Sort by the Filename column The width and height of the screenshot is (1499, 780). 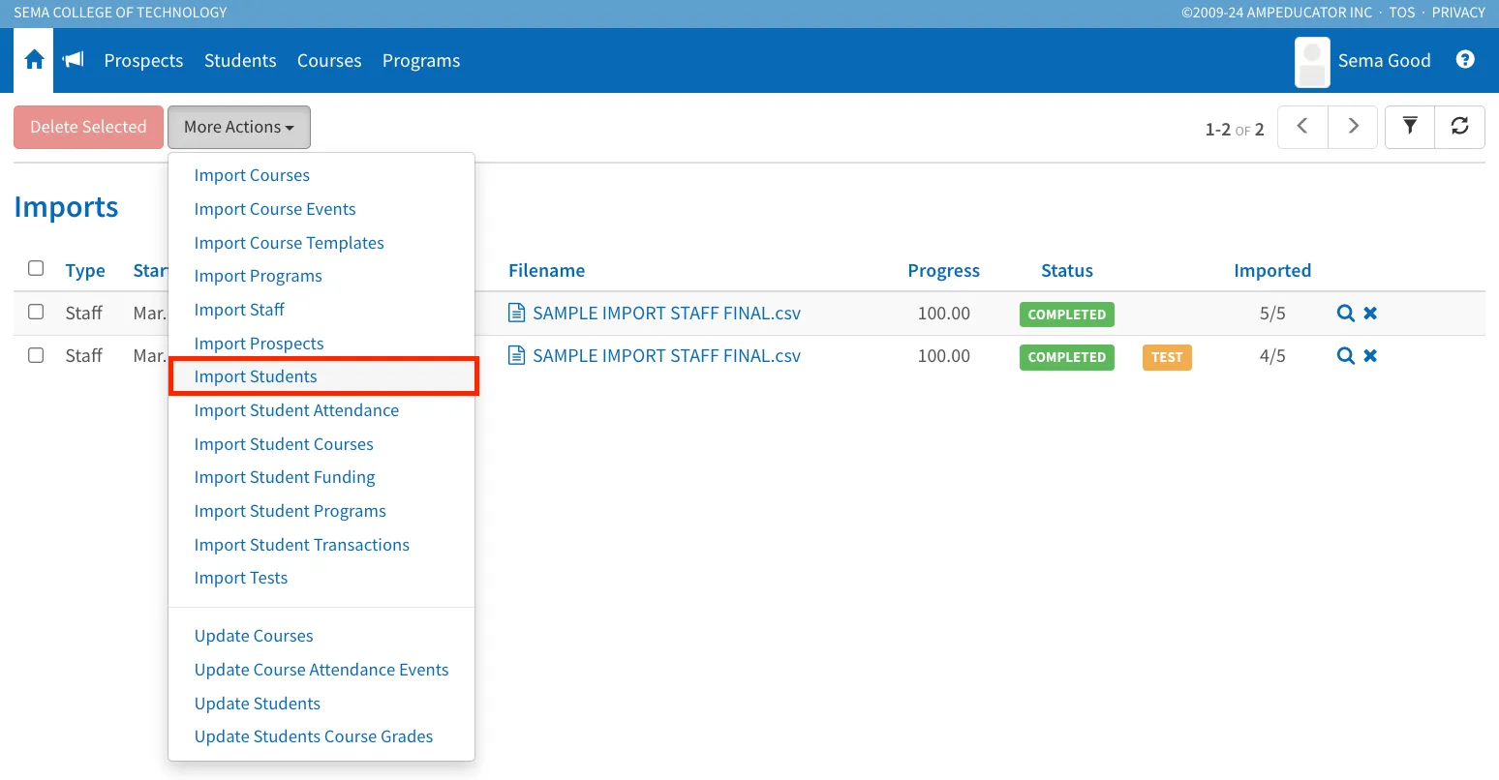546,270
